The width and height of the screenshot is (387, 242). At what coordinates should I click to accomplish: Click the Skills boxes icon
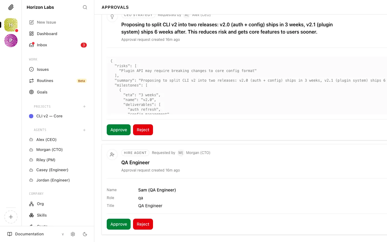tap(31, 215)
